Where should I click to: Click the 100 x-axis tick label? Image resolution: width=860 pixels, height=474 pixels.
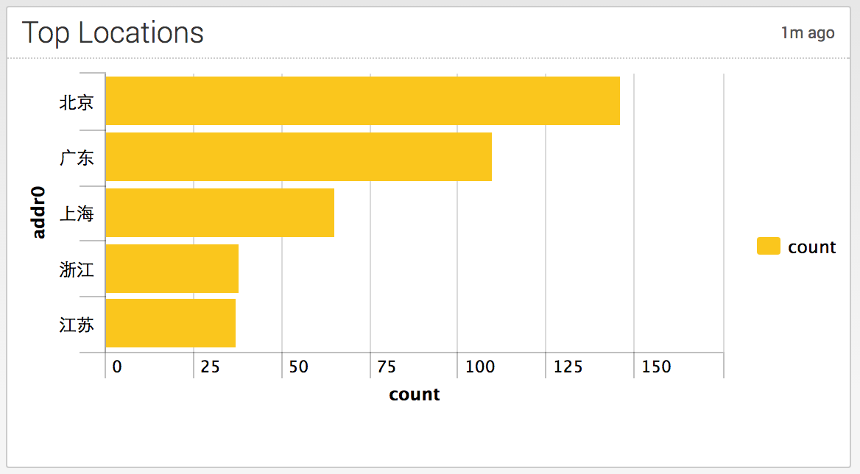(480, 367)
